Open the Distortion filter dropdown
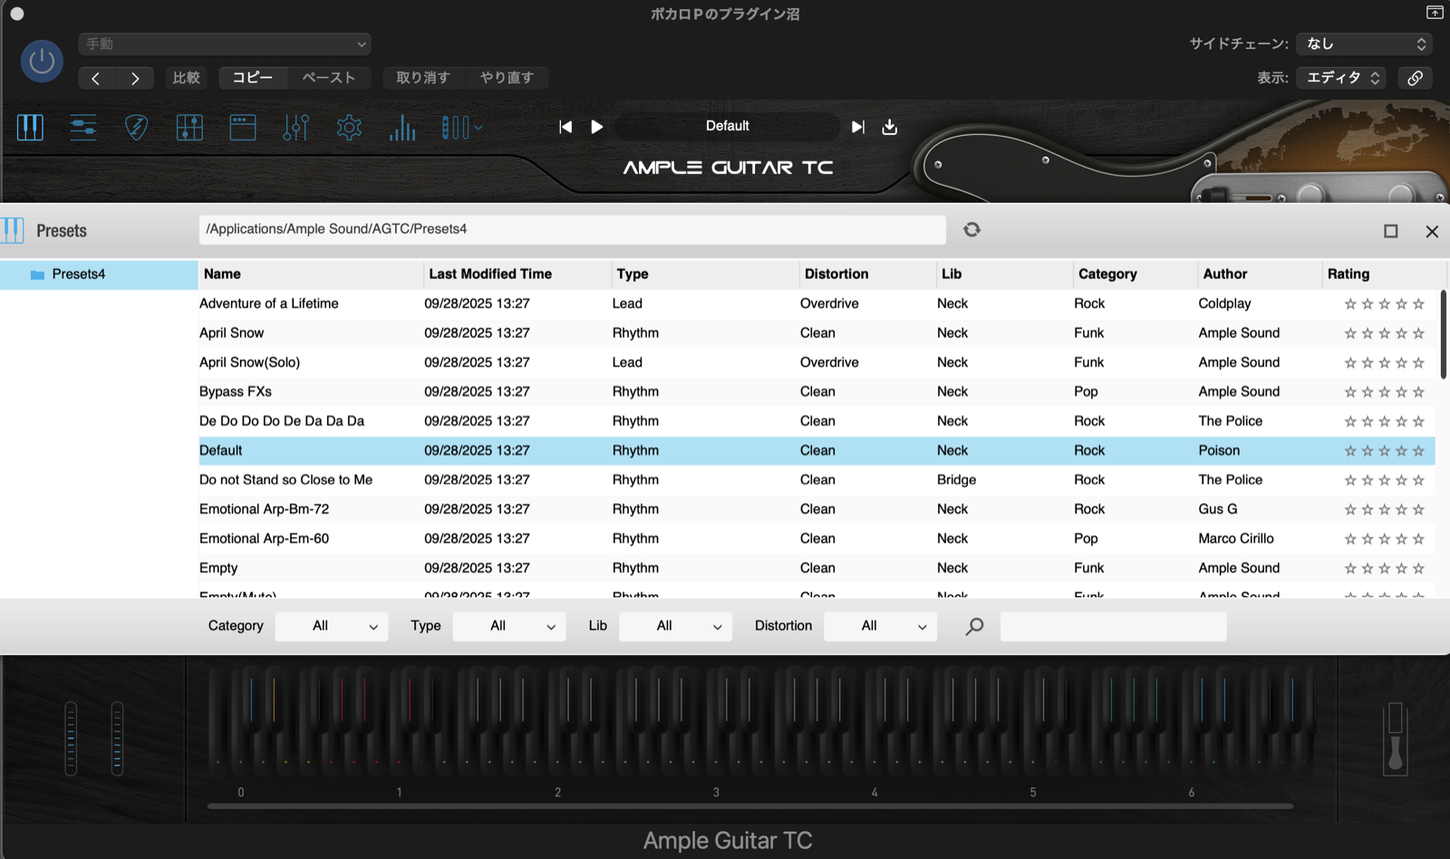This screenshot has width=1450, height=859. (x=880, y=626)
